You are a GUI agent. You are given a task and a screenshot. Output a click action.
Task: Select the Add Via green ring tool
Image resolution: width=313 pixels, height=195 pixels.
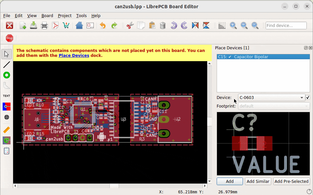7,75
